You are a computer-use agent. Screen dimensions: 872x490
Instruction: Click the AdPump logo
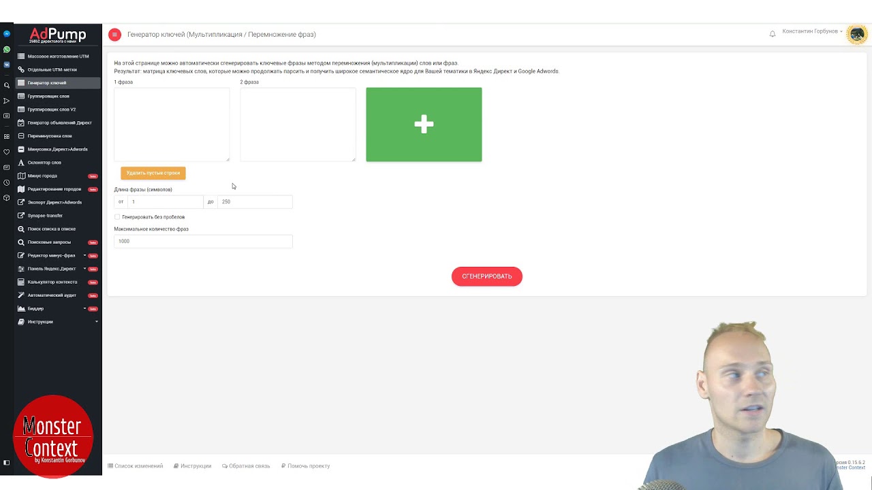58,35
